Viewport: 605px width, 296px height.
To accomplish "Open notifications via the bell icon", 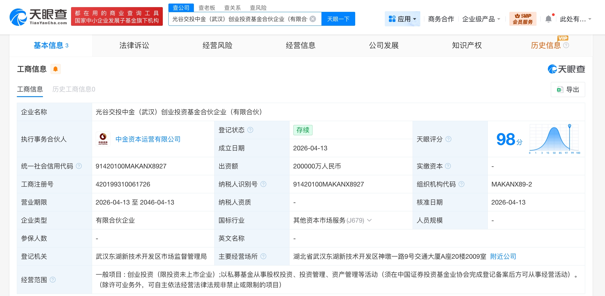I will pyautogui.click(x=548, y=19).
